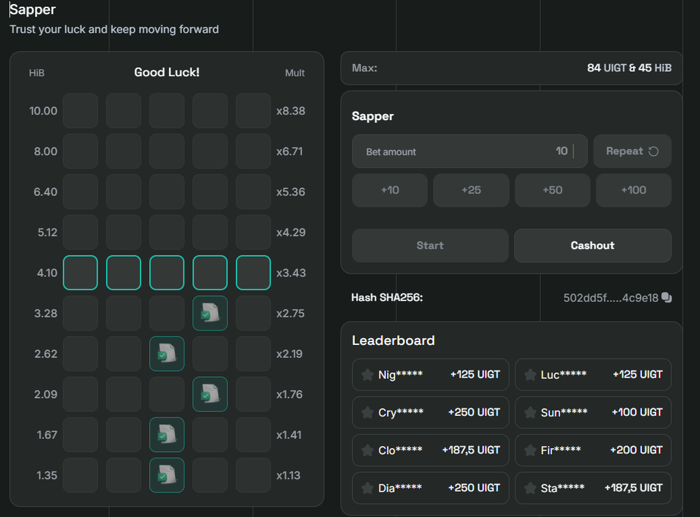
Task: Cash out the current winnings
Action: 593,245
